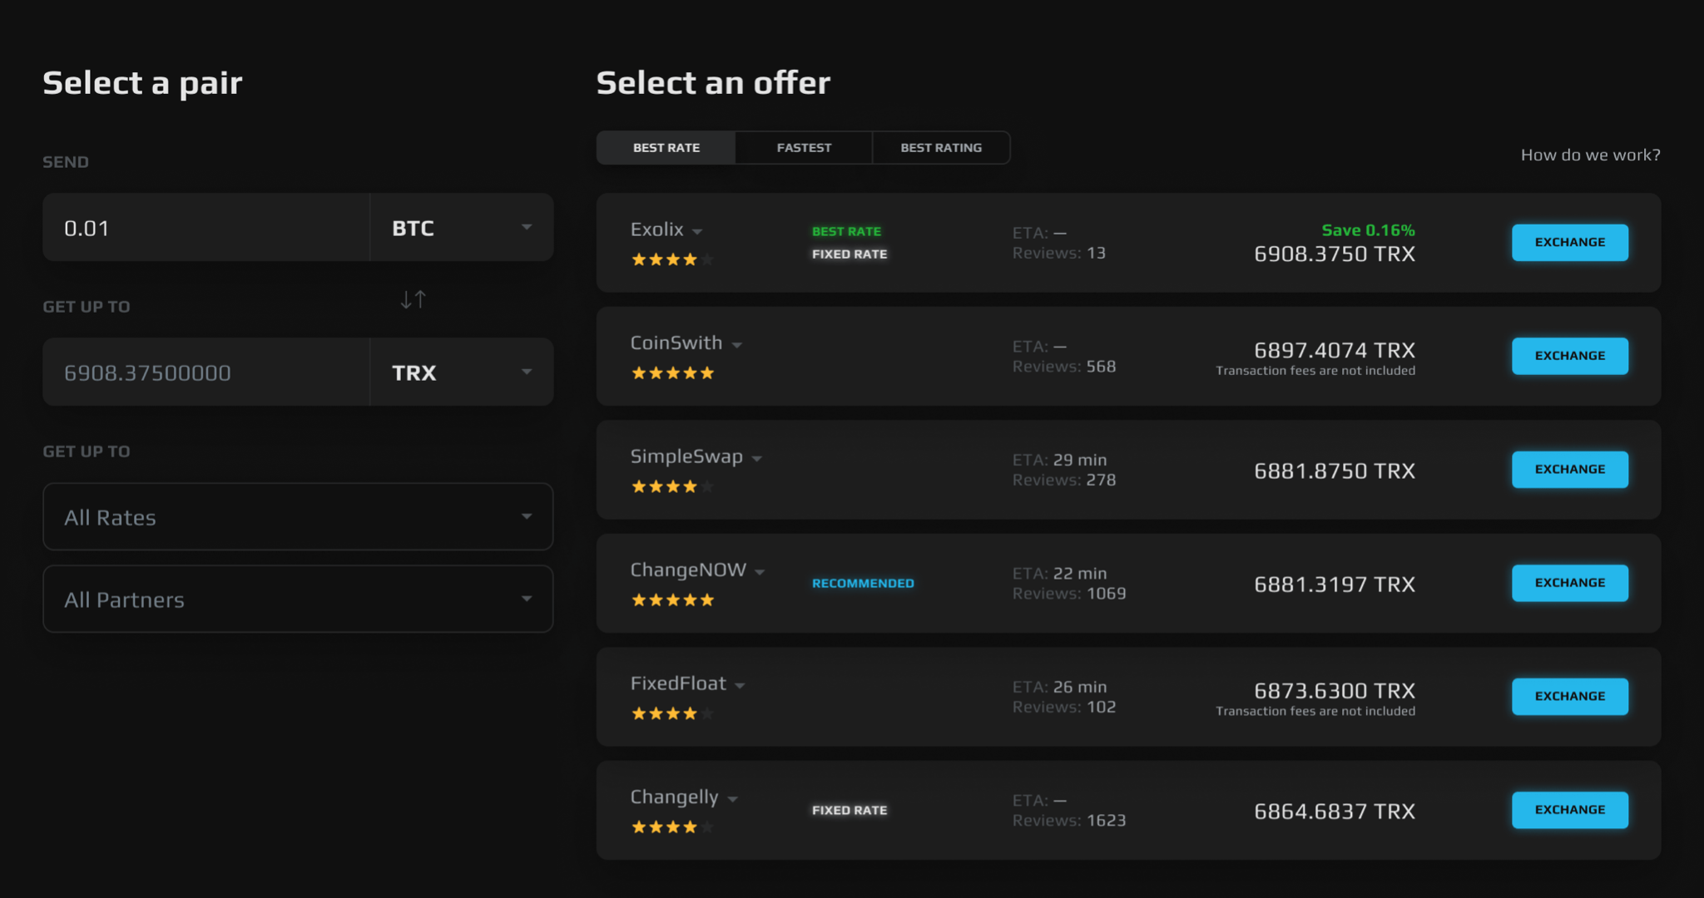This screenshot has width=1704, height=898.
Task: Click the green Best Rate badge on Exolix
Action: 846,231
